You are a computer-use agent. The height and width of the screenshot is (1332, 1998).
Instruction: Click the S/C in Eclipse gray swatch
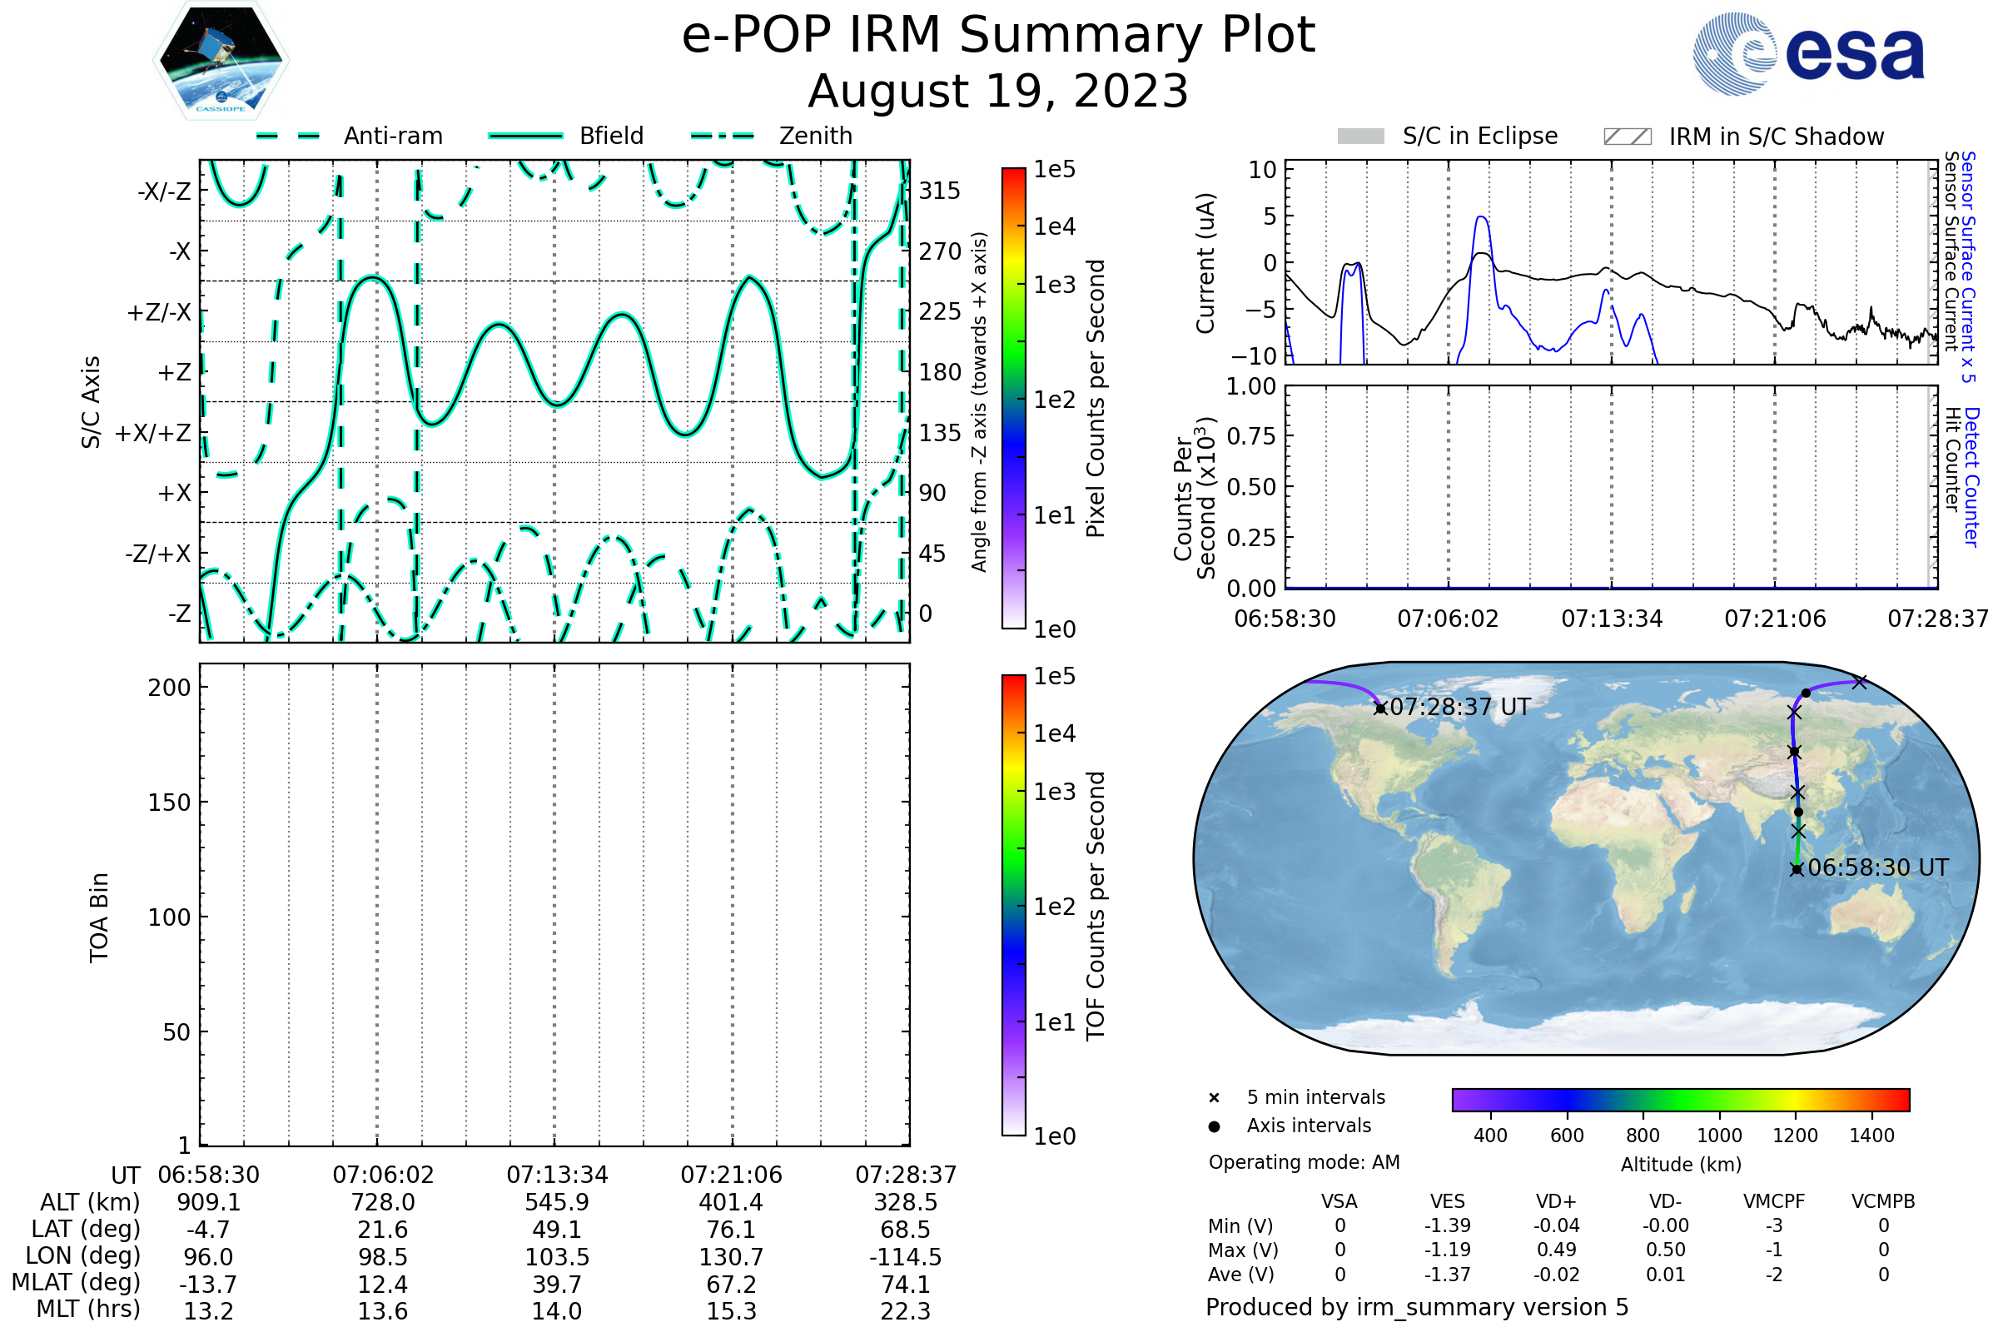pos(1360,137)
